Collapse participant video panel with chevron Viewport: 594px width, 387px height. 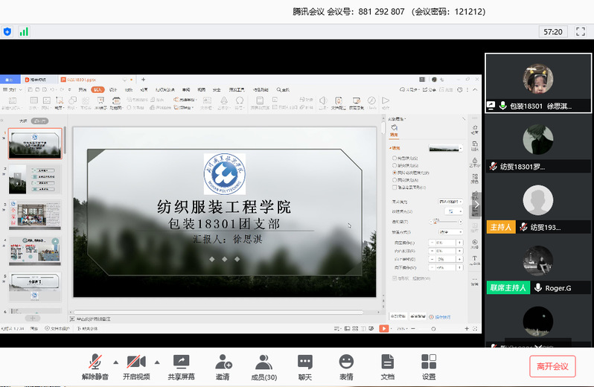coord(478,205)
